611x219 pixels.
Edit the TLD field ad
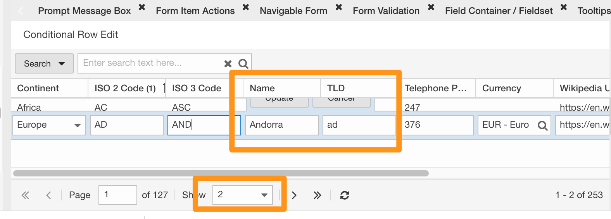pyautogui.click(x=359, y=125)
